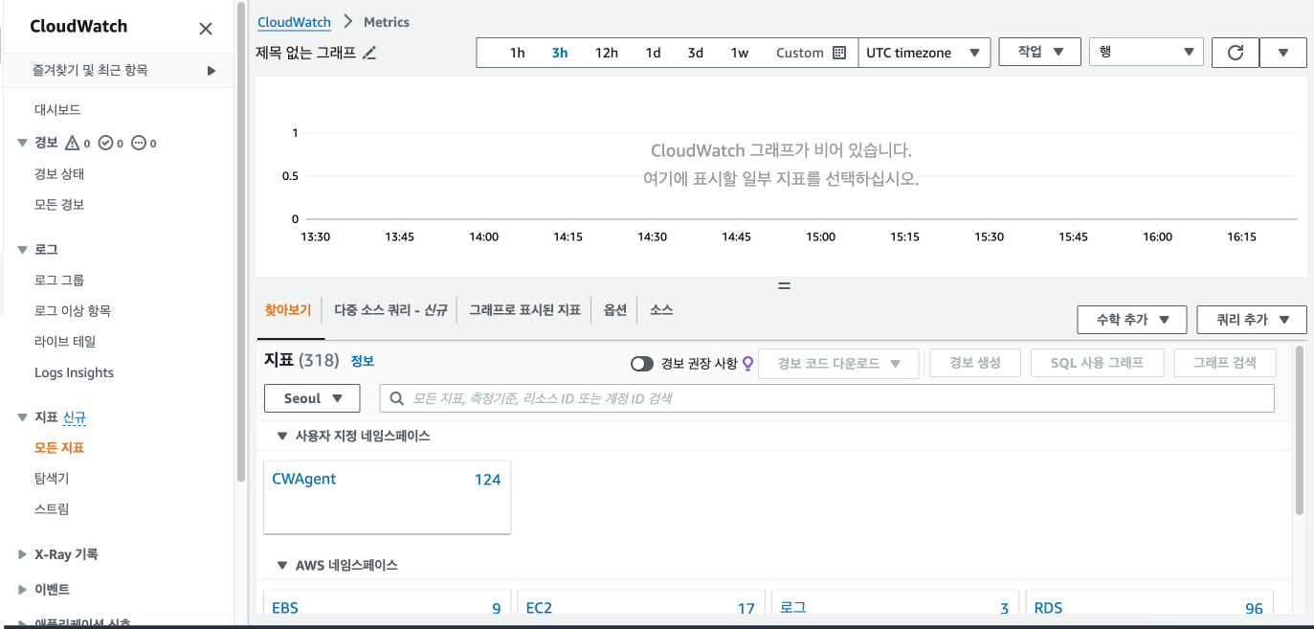The height and width of the screenshot is (629, 1314).
Task: Refresh the graph
Action: tap(1236, 53)
